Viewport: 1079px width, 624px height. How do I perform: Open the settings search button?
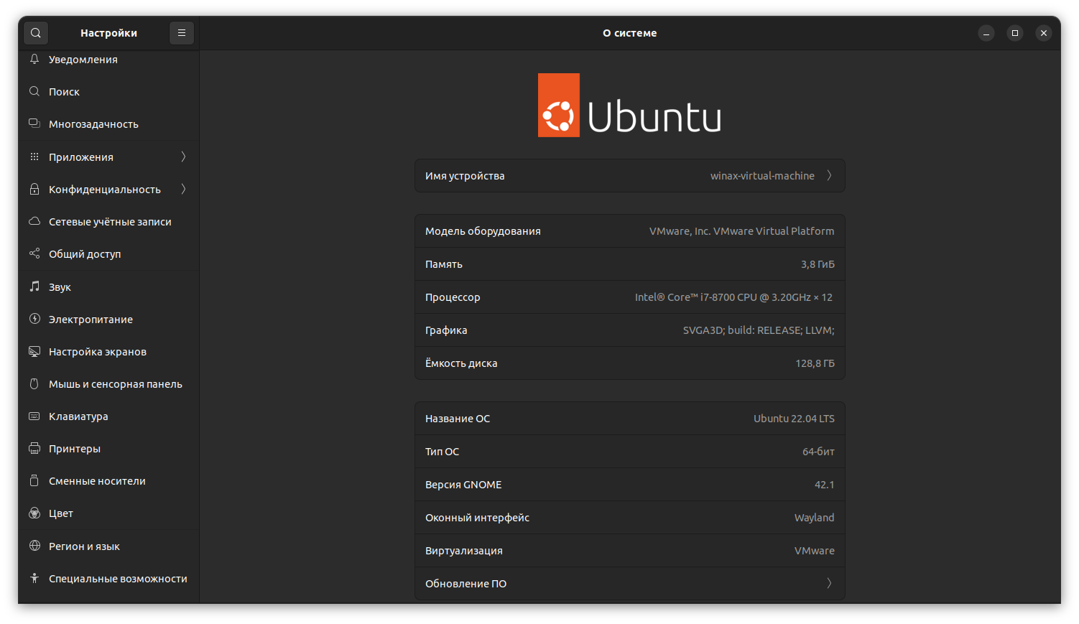(x=36, y=33)
